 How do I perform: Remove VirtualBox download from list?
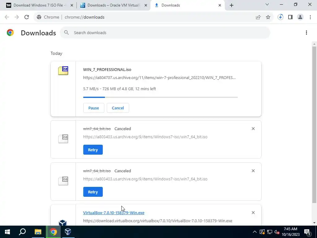click(253, 213)
